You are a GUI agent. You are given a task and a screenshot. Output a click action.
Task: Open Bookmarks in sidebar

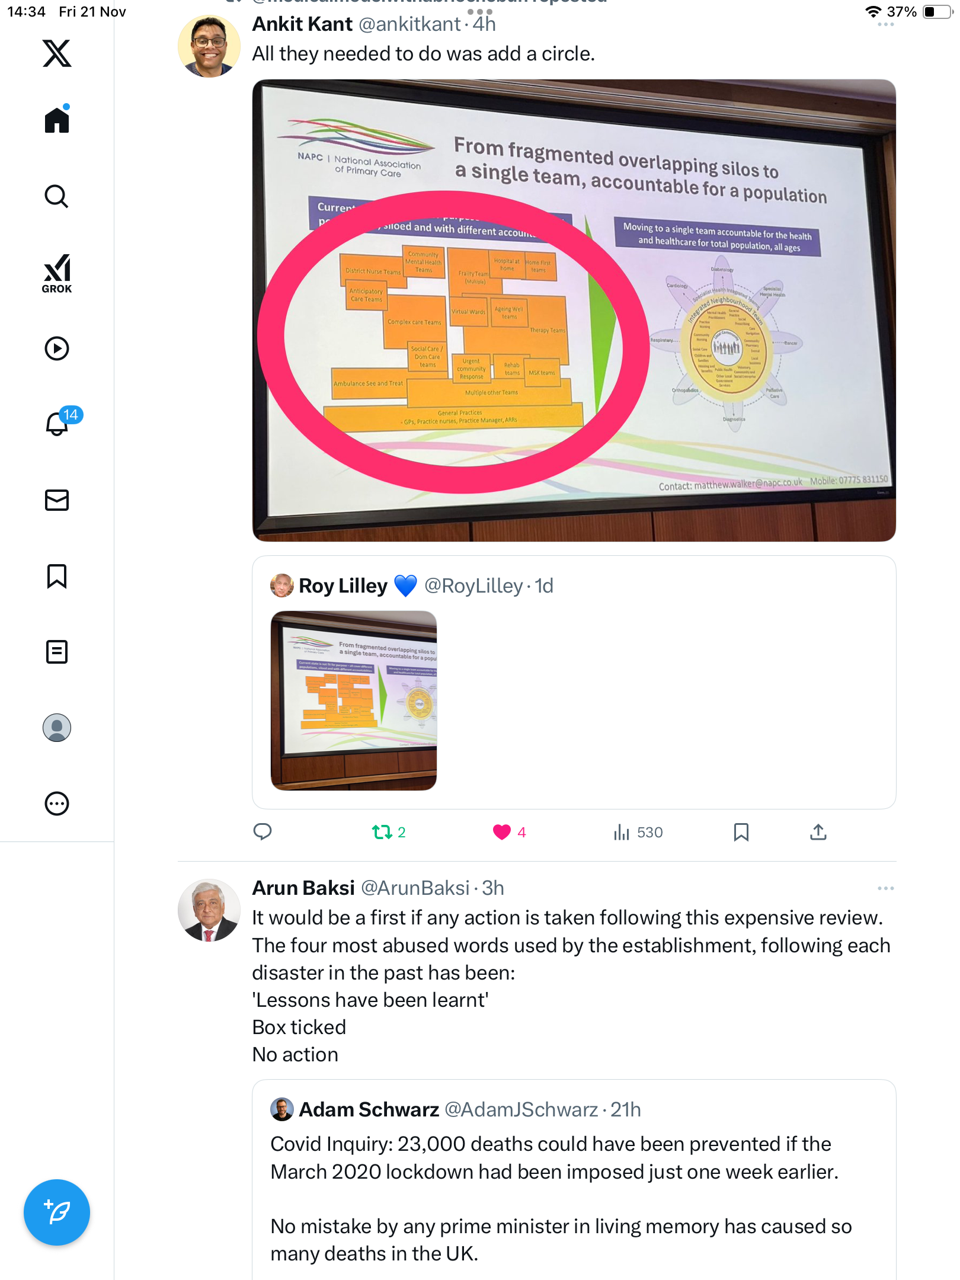coord(57,576)
